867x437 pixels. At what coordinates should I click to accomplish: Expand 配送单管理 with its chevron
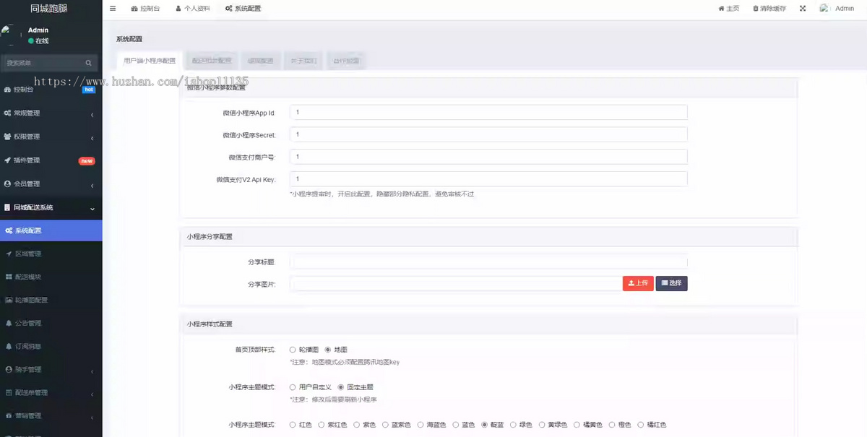92,394
